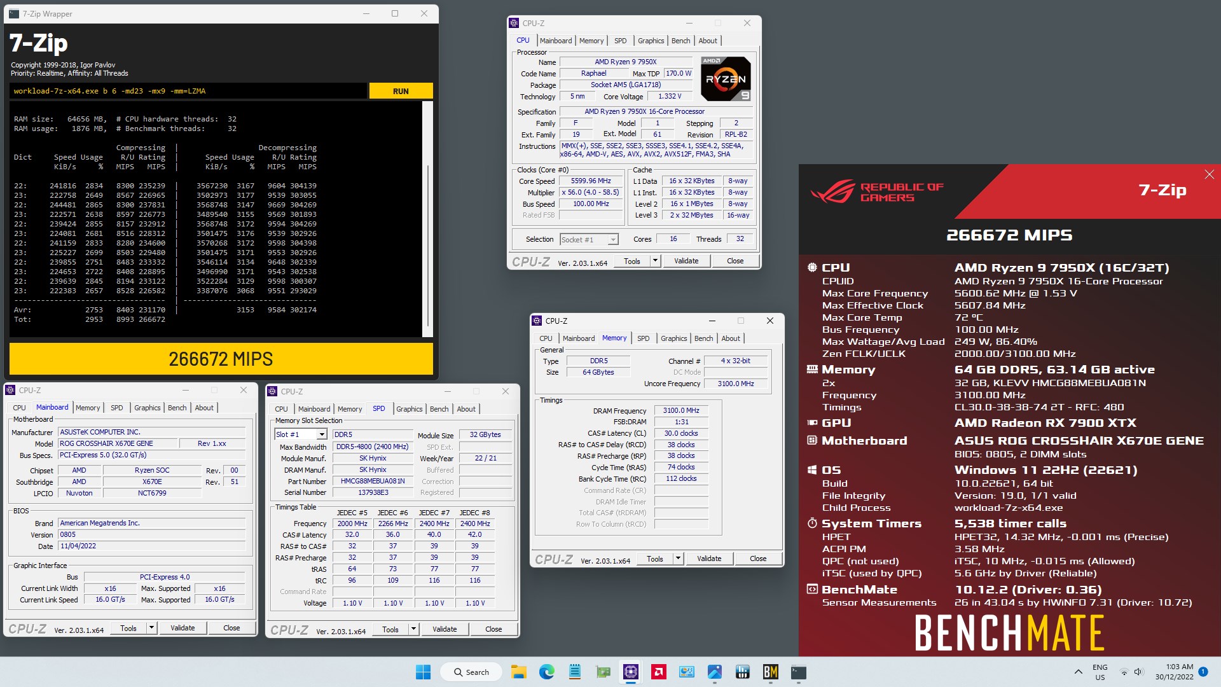Click the Republic of Gamers logo
The height and width of the screenshot is (687, 1221).
click(877, 191)
